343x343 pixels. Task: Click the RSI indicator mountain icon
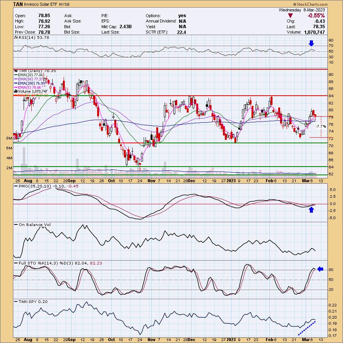(16, 38)
